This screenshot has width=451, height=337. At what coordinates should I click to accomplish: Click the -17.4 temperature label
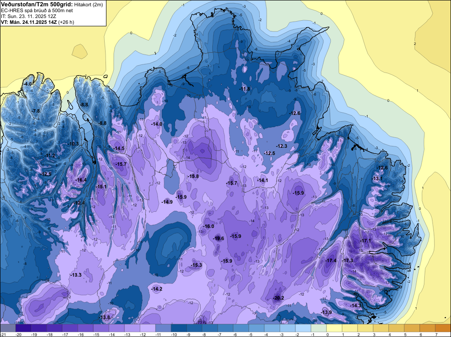click(x=331, y=260)
